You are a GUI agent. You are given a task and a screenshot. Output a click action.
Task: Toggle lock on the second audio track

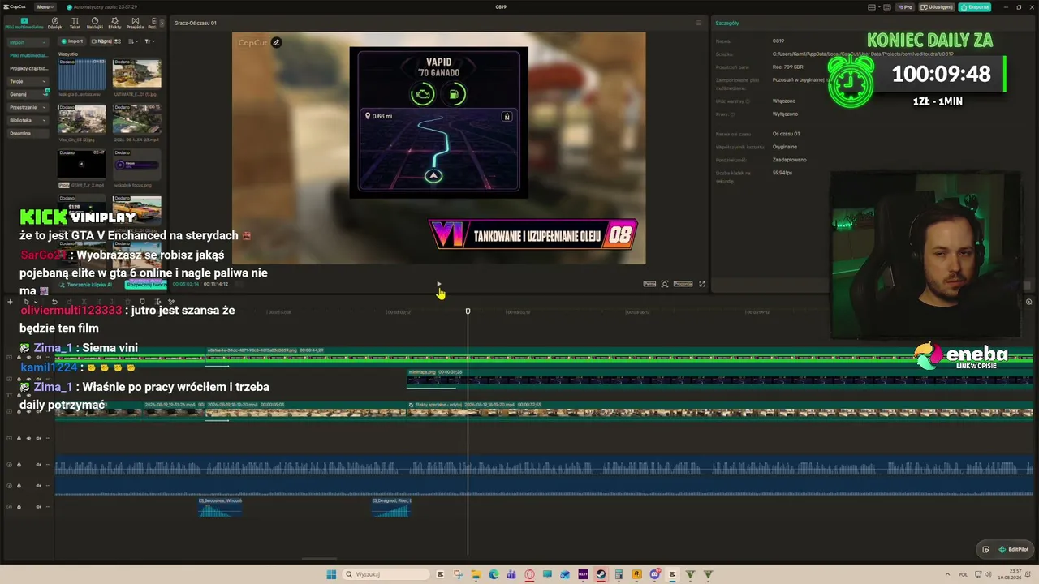click(x=19, y=486)
